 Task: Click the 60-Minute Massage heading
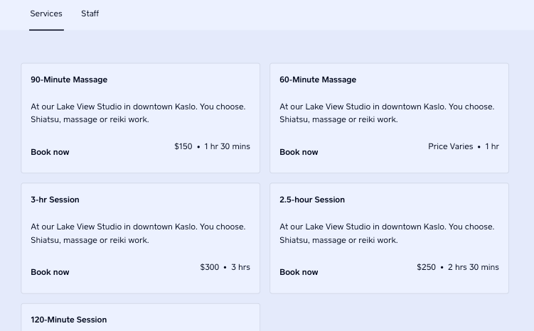pos(318,80)
